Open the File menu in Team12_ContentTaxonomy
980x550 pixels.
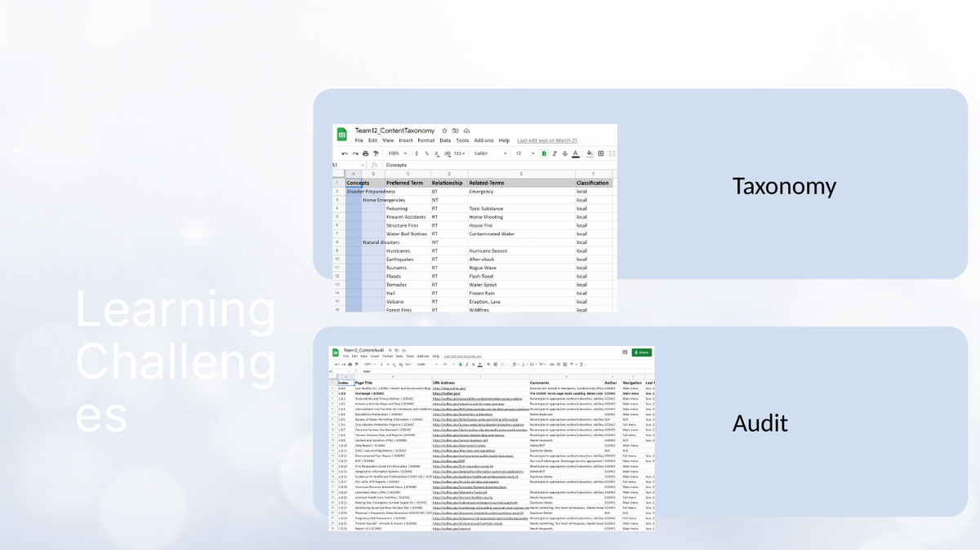359,140
